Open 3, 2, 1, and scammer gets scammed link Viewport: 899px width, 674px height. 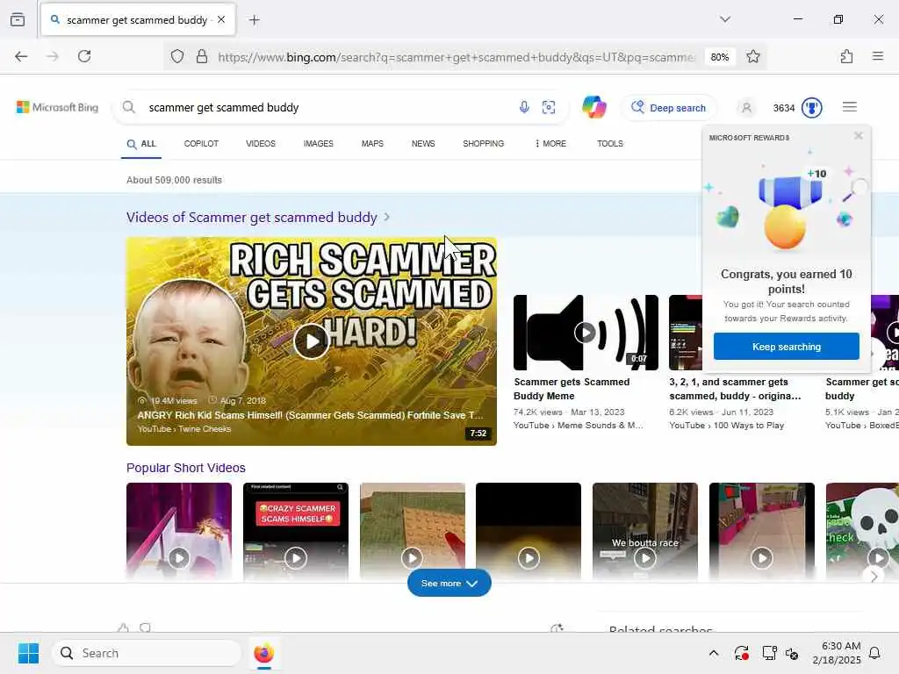(735, 389)
